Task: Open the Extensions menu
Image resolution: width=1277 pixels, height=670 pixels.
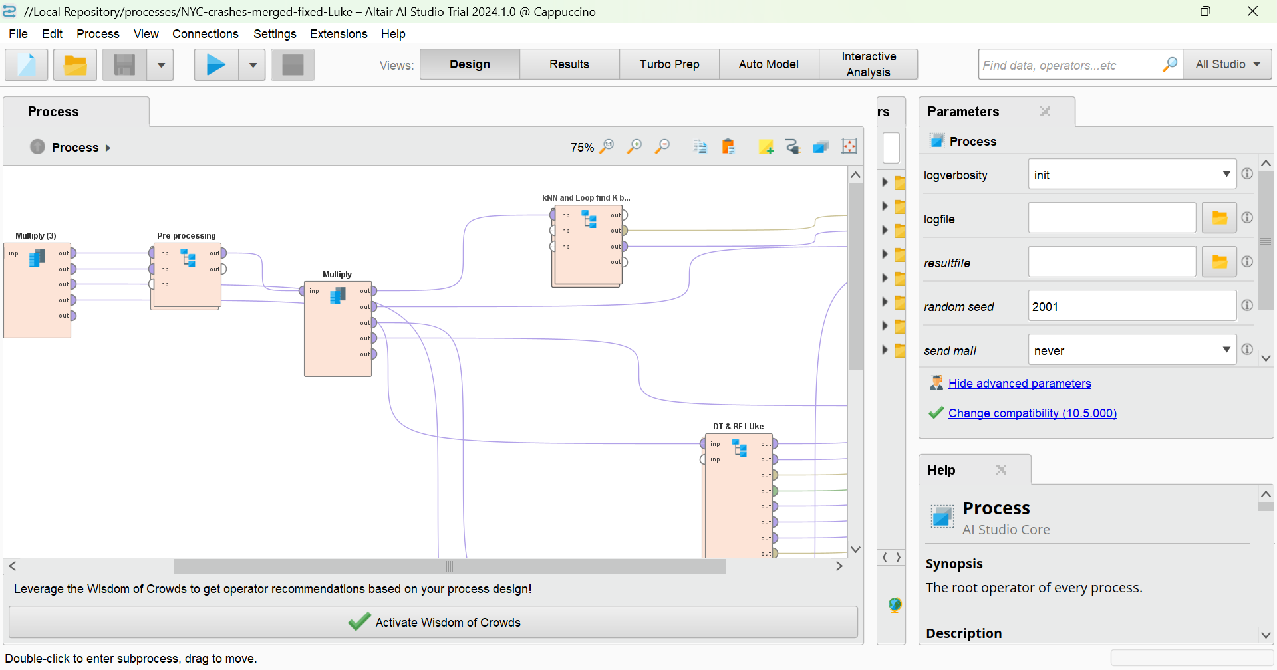Action: [x=339, y=34]
